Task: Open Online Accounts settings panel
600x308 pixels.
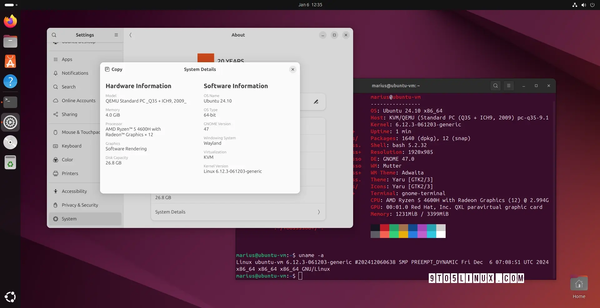Action: coord(78,101)
